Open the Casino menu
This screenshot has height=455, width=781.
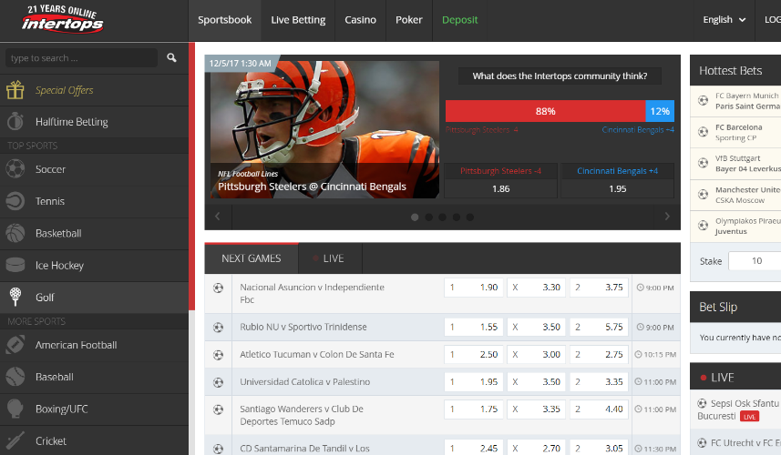tap(360, 20)
